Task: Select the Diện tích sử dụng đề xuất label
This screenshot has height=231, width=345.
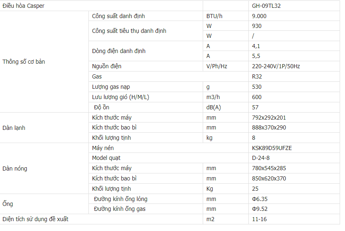Action: coord(35,219)
